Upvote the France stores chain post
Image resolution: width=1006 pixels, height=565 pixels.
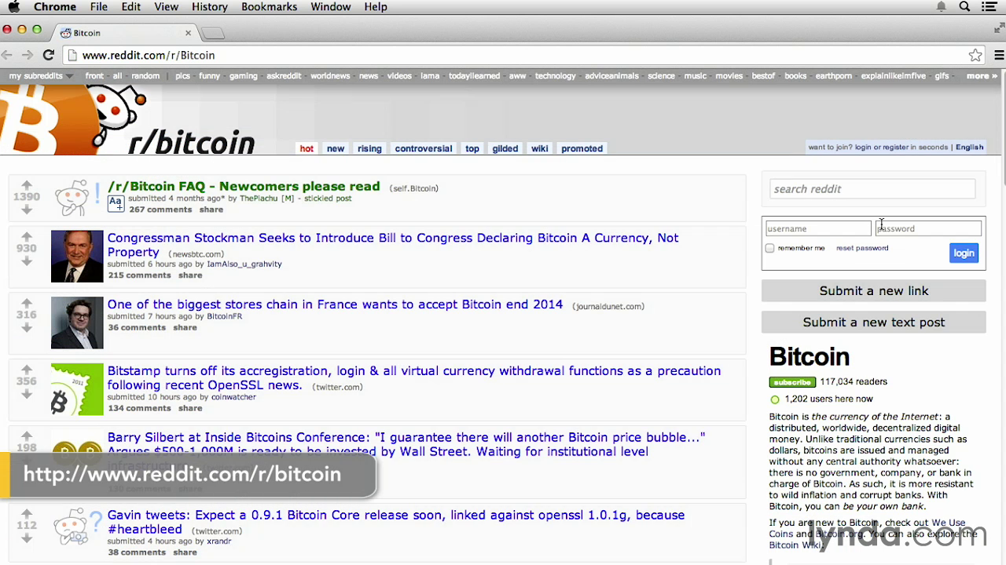(x=27, y=303)
